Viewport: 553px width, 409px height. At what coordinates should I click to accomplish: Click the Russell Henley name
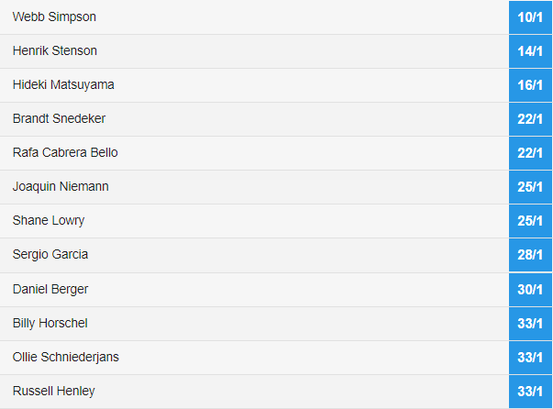(x=54, y=391)
